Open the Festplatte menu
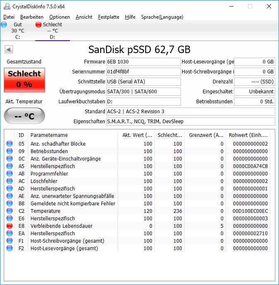The width and height of the screenshot is (279, 285). (x=109, y=17)
